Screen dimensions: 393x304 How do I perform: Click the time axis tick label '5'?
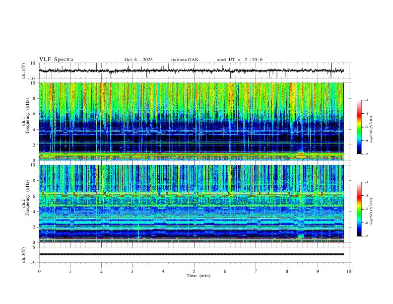click(x=194, y=271)
